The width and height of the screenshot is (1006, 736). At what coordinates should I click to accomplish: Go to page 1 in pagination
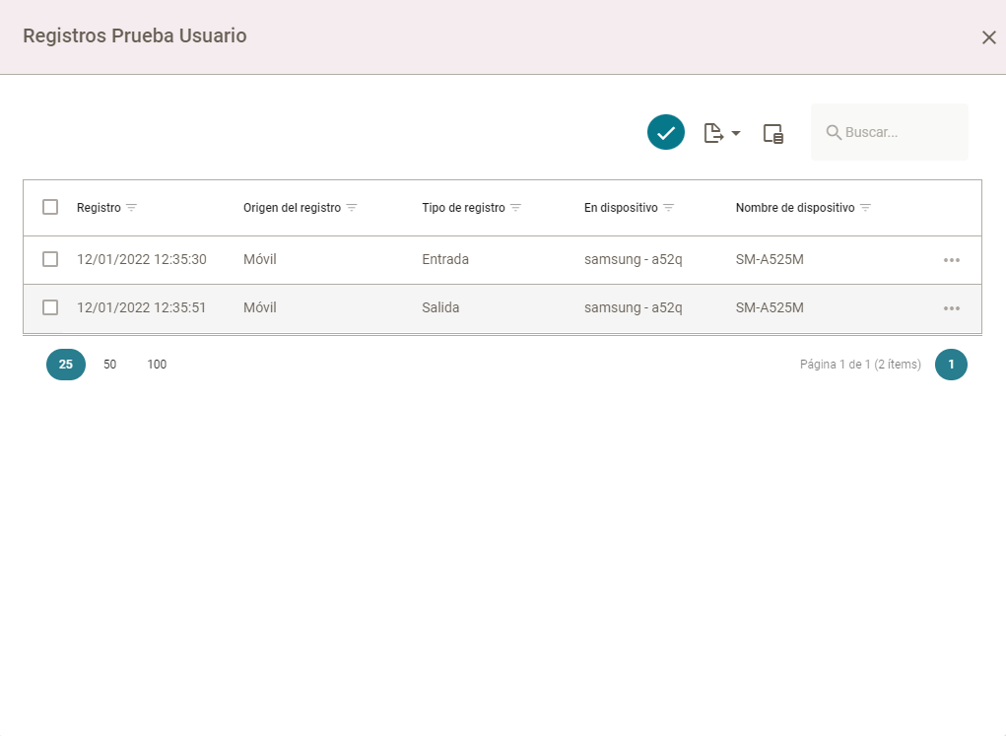(x=951, y=365)
